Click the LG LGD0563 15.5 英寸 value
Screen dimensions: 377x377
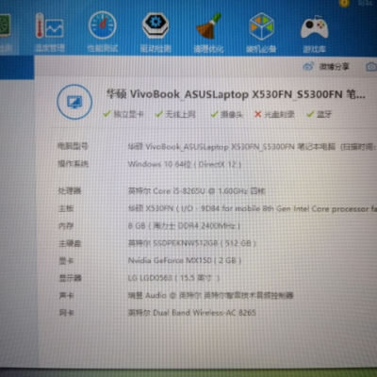tap(173, 278)
